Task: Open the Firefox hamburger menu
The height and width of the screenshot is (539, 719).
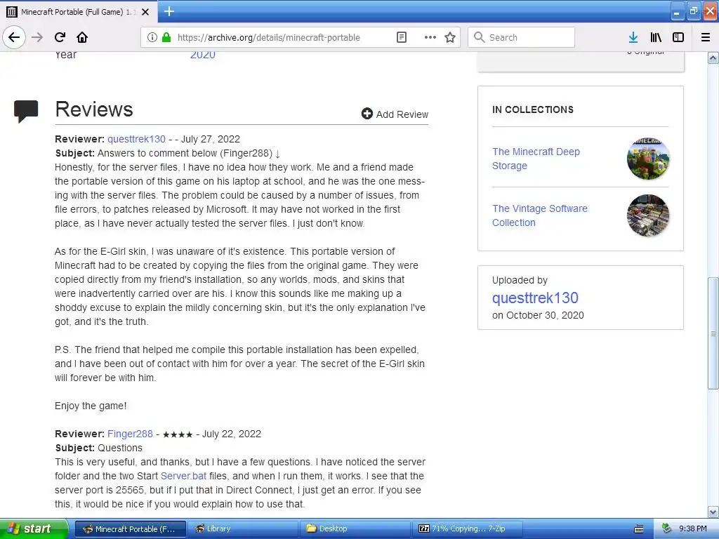Action: 706,37
